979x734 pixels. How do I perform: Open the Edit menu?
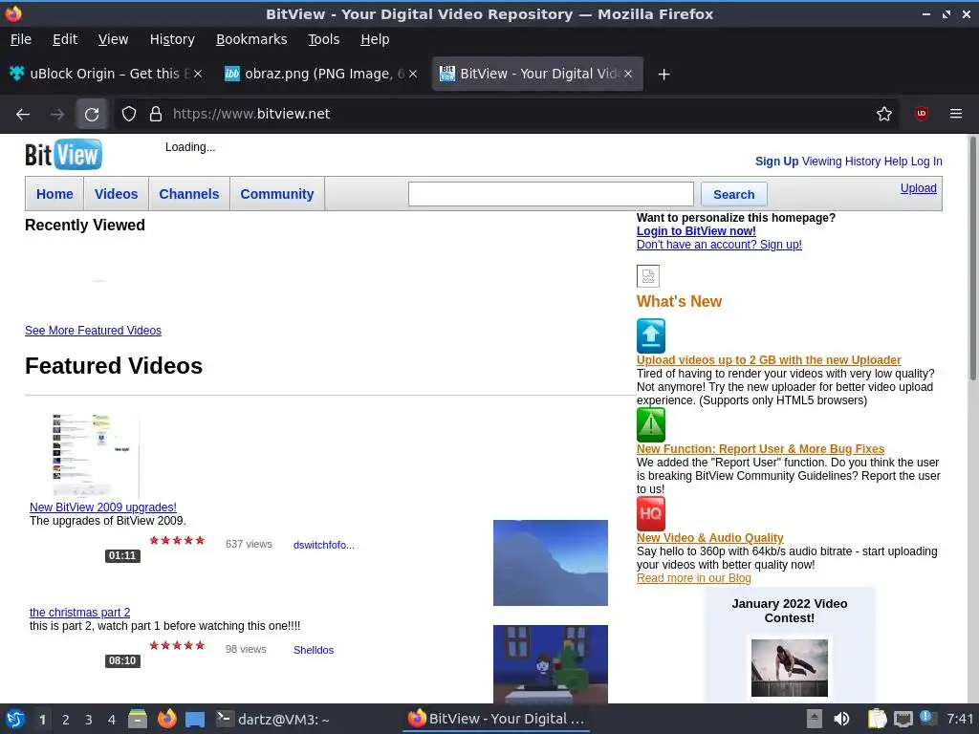pyautogui.click(x=65, y=39)
